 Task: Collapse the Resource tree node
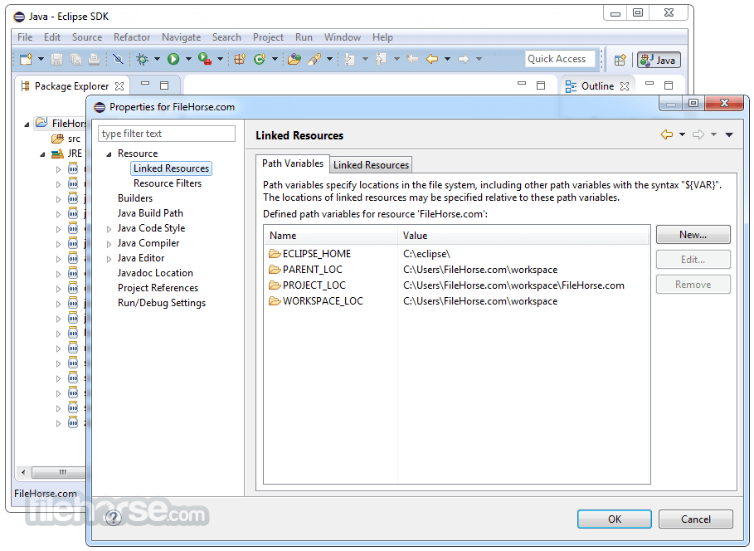click(x=109, y=154)
